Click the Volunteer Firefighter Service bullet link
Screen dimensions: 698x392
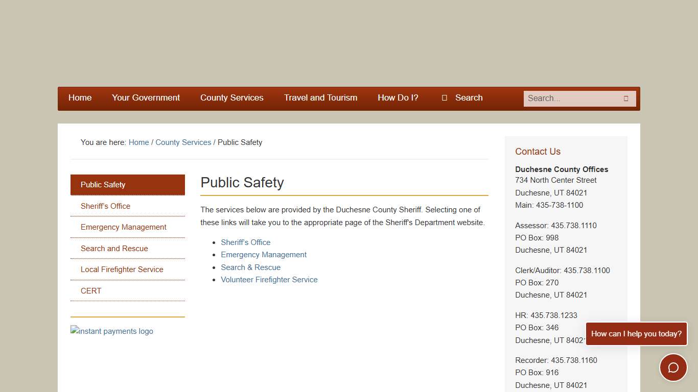[x=269, y=280]
